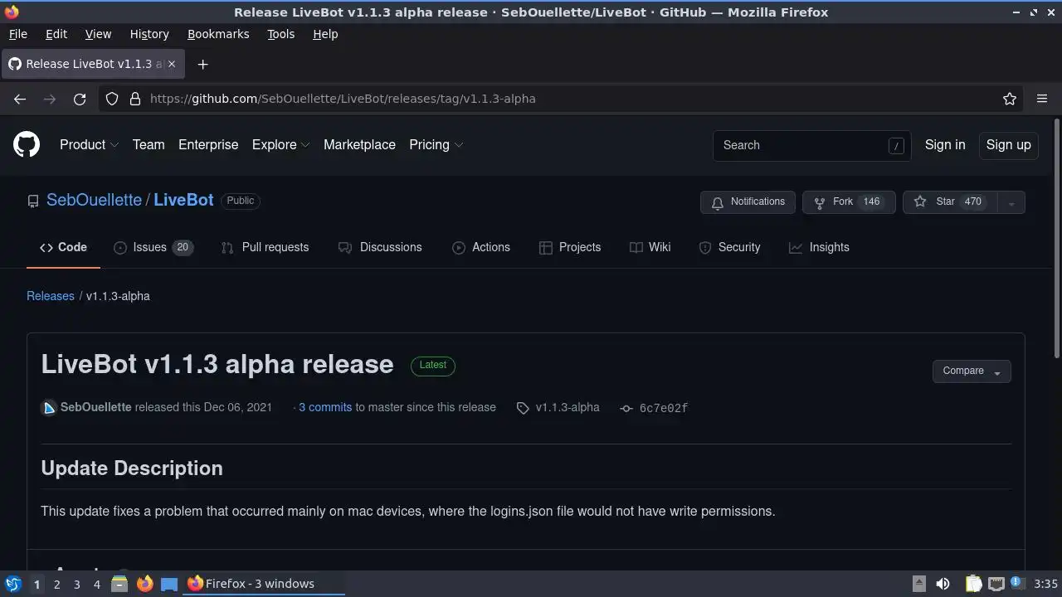
Task: Open the Firefox hamburger application menu
Action: [1042, 99]
